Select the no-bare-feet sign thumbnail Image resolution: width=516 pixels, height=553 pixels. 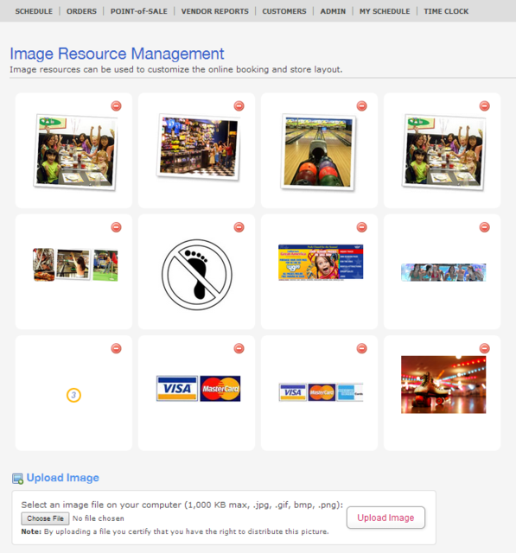[x=197, y=275]
